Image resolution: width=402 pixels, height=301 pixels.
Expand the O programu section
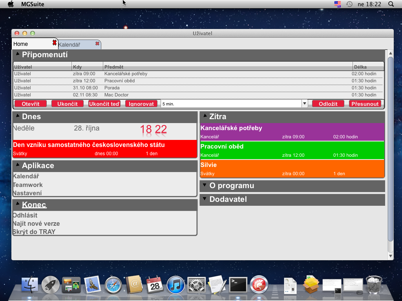[205, 185]
